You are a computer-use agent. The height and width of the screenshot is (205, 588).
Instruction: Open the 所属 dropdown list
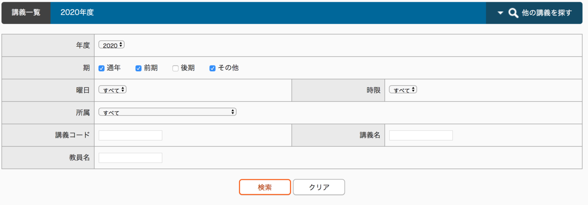tap(168, 112)
